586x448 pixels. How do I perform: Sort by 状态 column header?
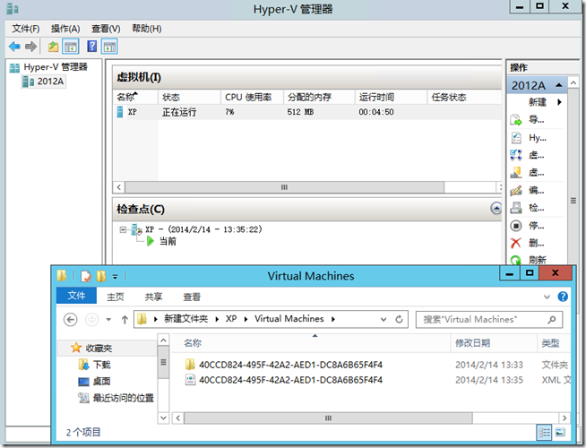189,97
